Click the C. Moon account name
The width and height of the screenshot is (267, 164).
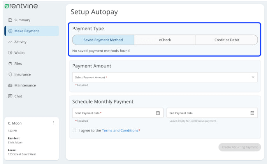(15, 123)
